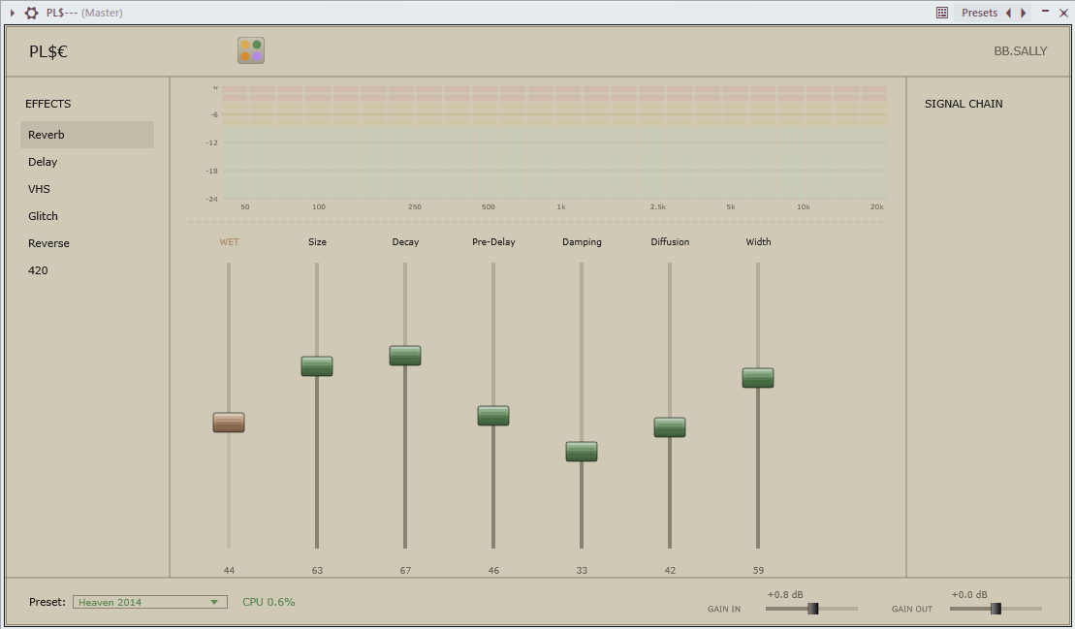Click the Decay slider handle
Screen dimensions: 1075x629
pyautogui.click(x=405, y=356)
